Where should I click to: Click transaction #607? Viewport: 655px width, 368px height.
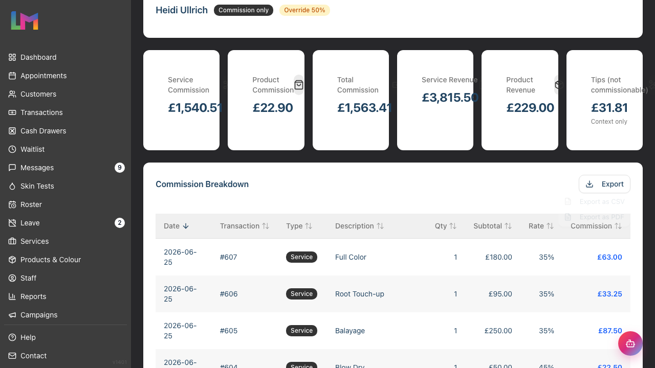tap(228, 257)
